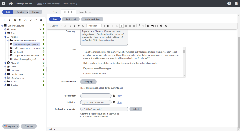Switch to Listing mode
Image resolution: width=240 pixels, height=131 pixels.
tap(35, 12)
